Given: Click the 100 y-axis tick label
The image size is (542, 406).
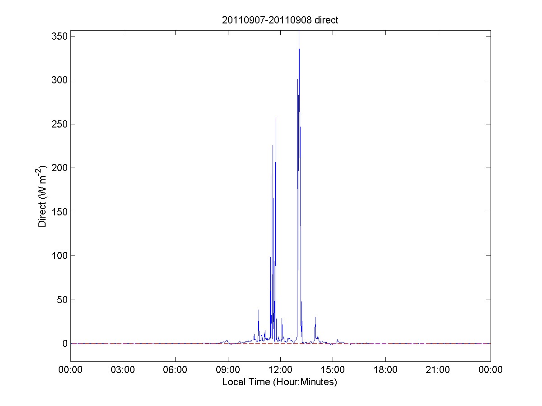Looking at the screenshot, I should click(59, 255).
